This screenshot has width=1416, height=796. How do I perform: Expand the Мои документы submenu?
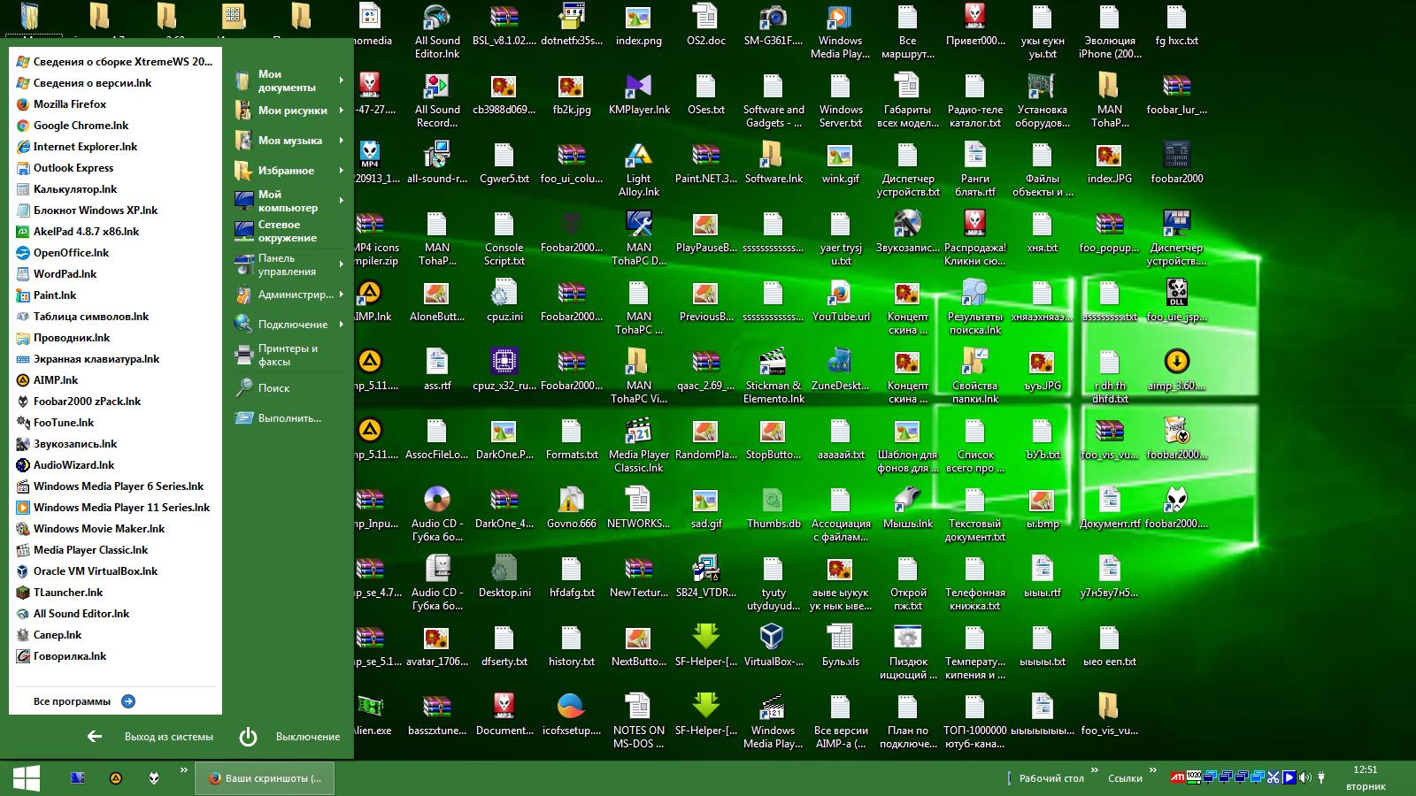tap(341, 81)
